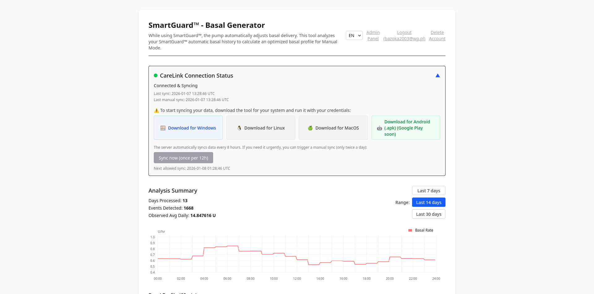Screen dimensions: 594x294
Task: Click the green connection status dot
Action: 156,75
